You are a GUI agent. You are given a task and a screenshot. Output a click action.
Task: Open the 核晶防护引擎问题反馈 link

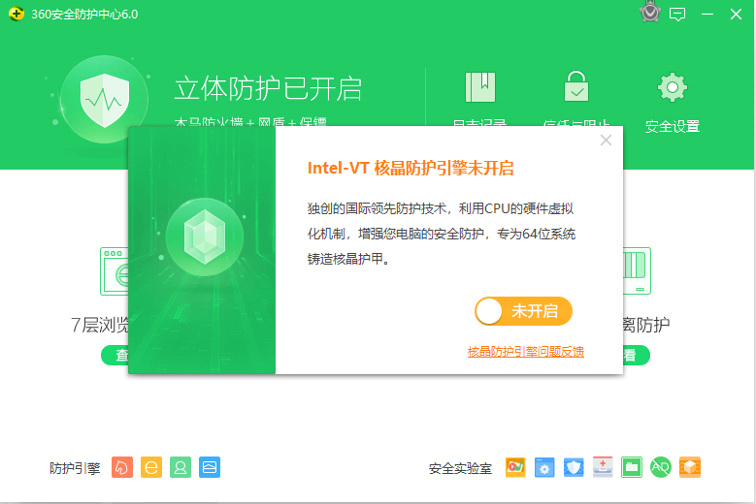click(x=526, y=352)
